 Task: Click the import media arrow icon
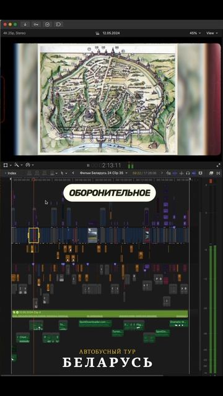click(x=25, y=24)
